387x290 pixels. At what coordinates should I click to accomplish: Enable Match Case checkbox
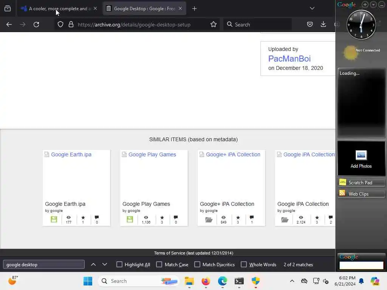[x=159, y=264]
